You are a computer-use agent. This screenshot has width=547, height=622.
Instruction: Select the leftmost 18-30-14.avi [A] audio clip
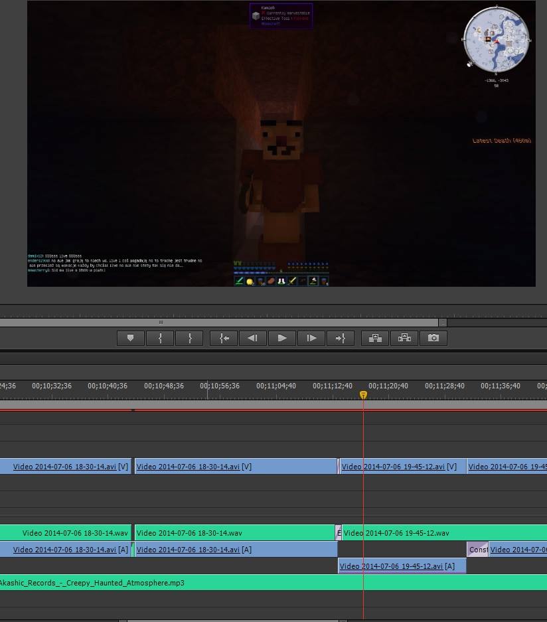click(x=66, y=550)
